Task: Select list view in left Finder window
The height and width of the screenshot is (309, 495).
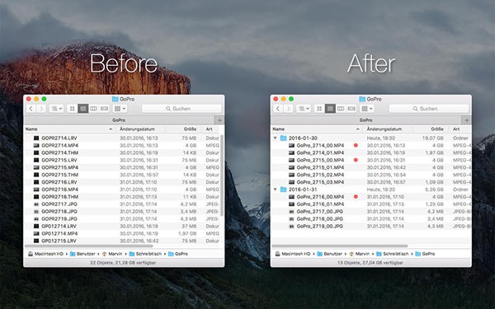Action: click(83, 109)
